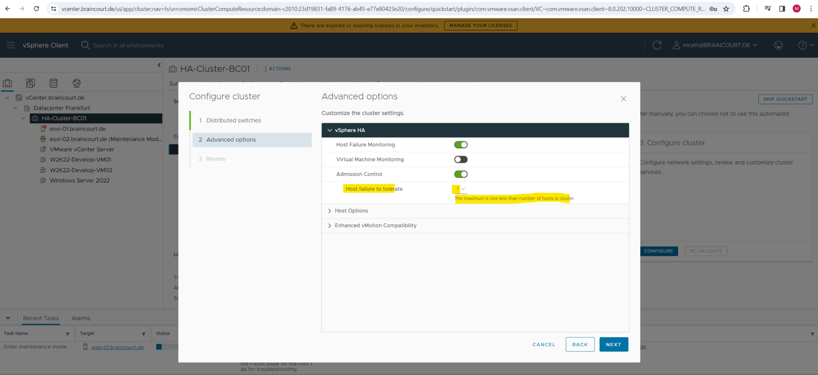
Task: Click the refresh icon in the top bar
Action: 657,45
